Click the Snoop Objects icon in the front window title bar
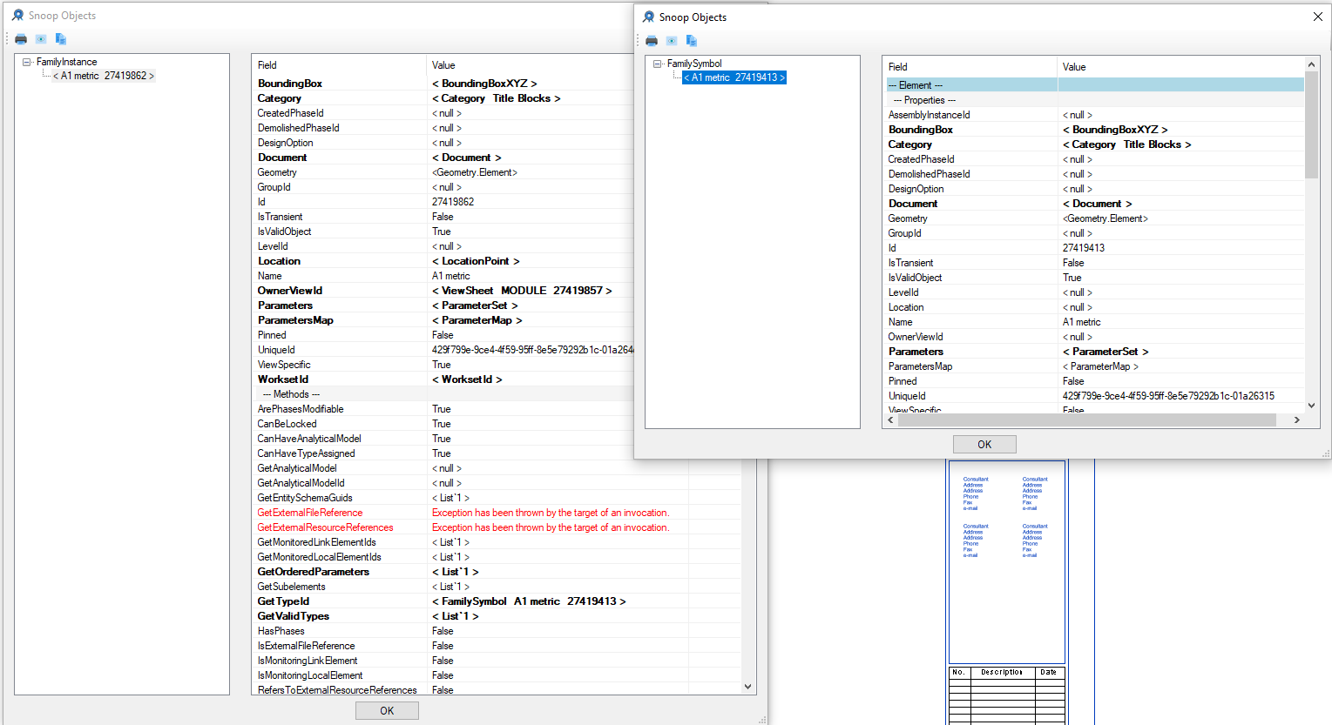The image size is (1332, 725). pos(648,17)
